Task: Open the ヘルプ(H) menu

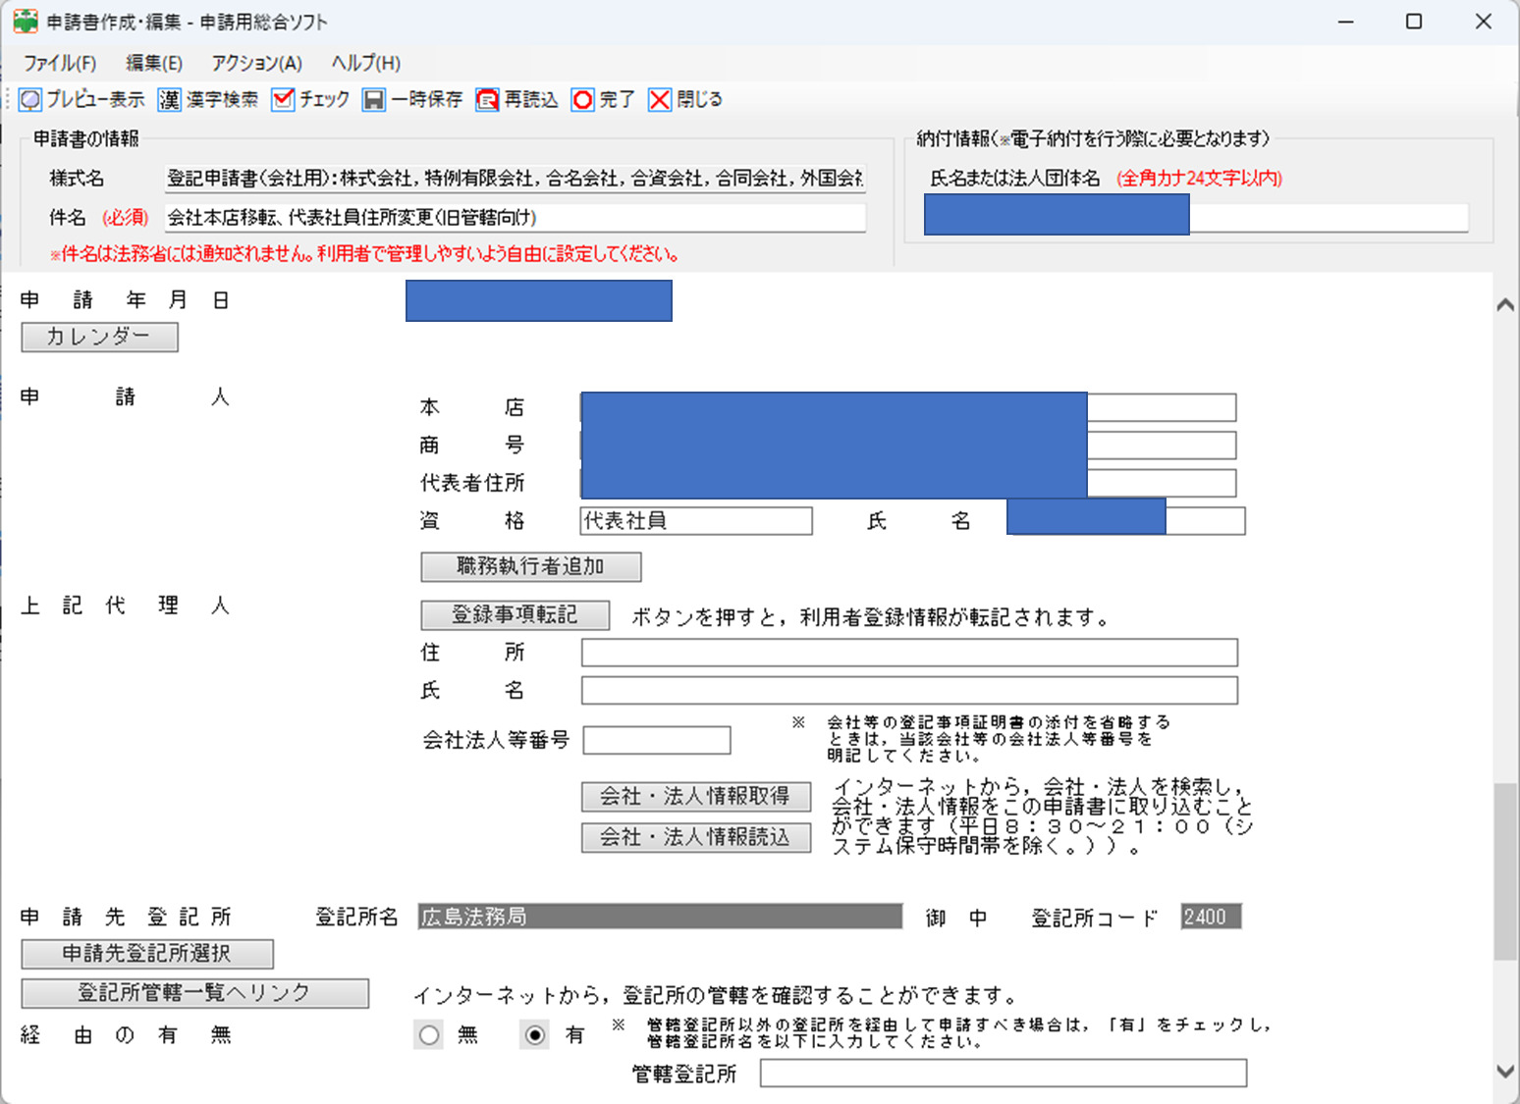Action: [366, 63]
